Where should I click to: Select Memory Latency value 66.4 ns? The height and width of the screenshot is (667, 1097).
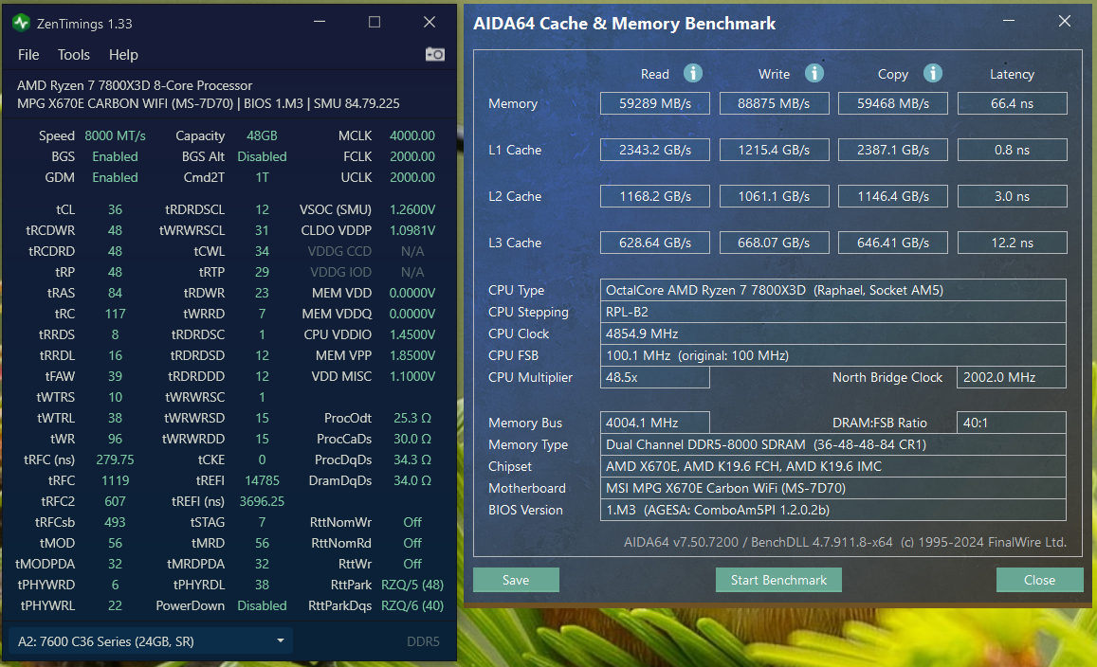tap(1012, 103)
